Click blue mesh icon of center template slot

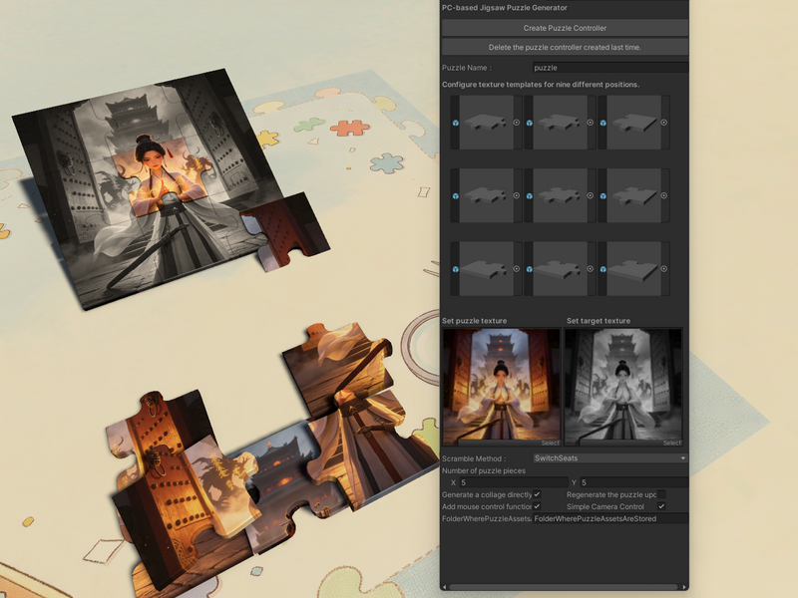pyautogui.click(x=530, y=196)
